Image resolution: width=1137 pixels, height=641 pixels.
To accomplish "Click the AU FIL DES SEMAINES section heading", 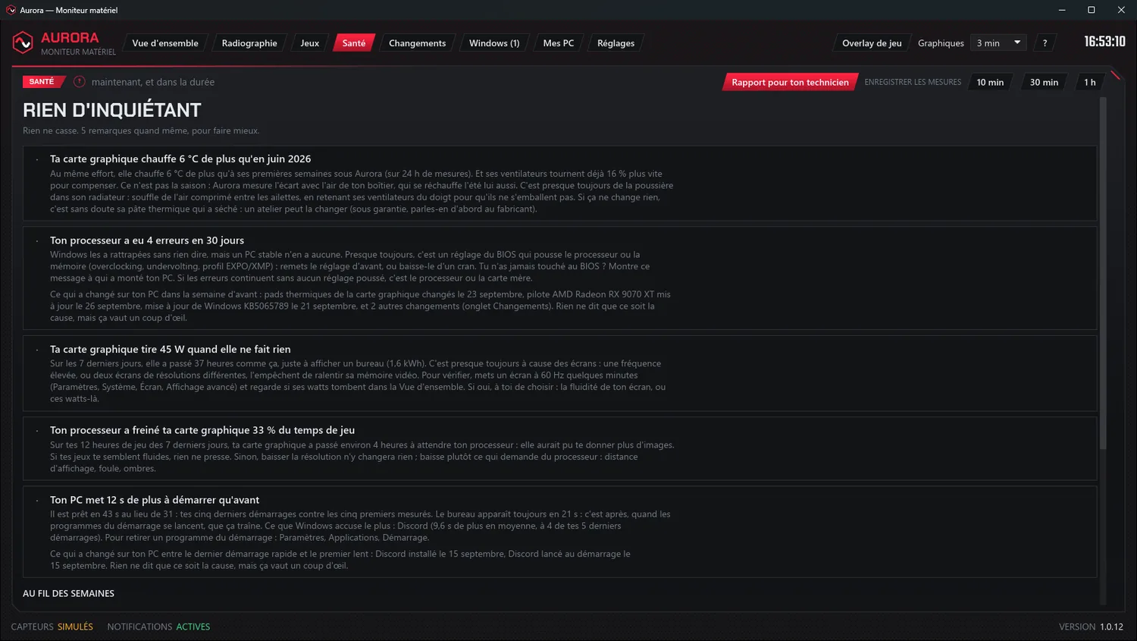I will [x=68, y=593].
